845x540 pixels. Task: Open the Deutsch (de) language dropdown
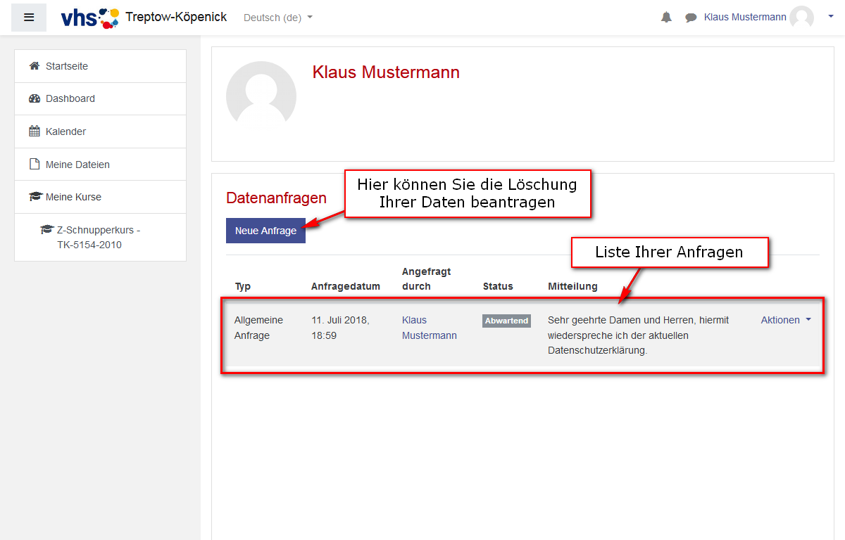click(x=277, y=18)
